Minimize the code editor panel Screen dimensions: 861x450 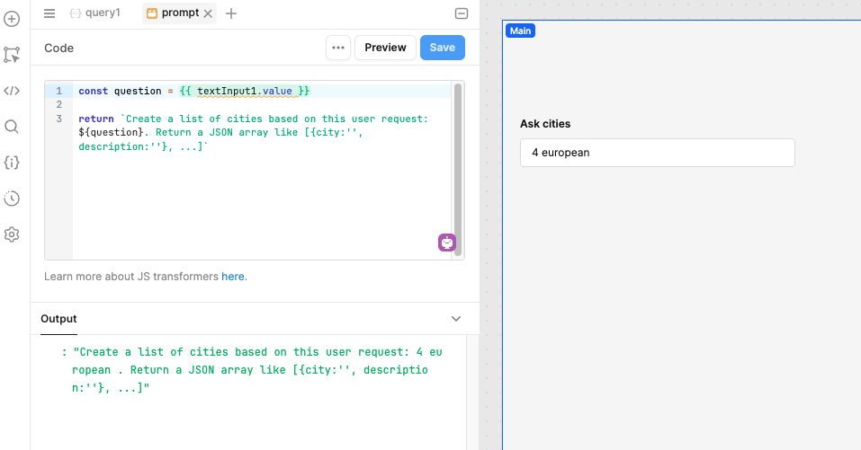click(462, 13)
